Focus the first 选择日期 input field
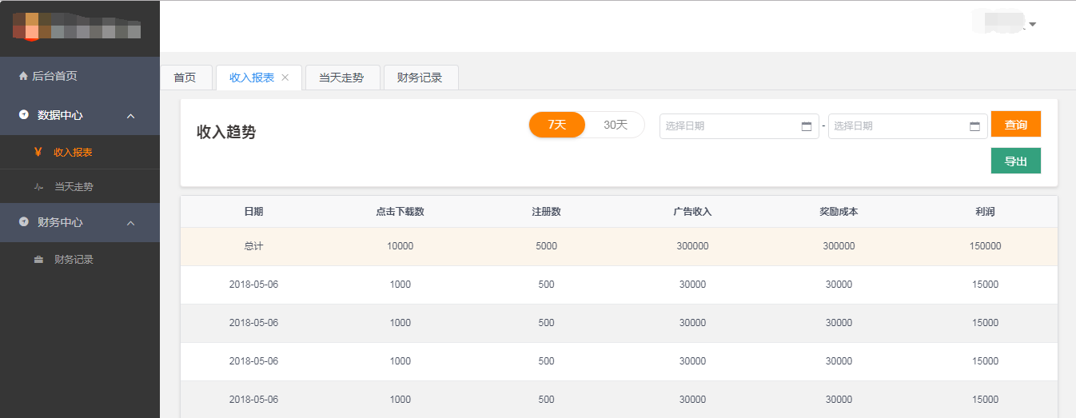The height and width of the screenshot is (418, 1076). 727,126
